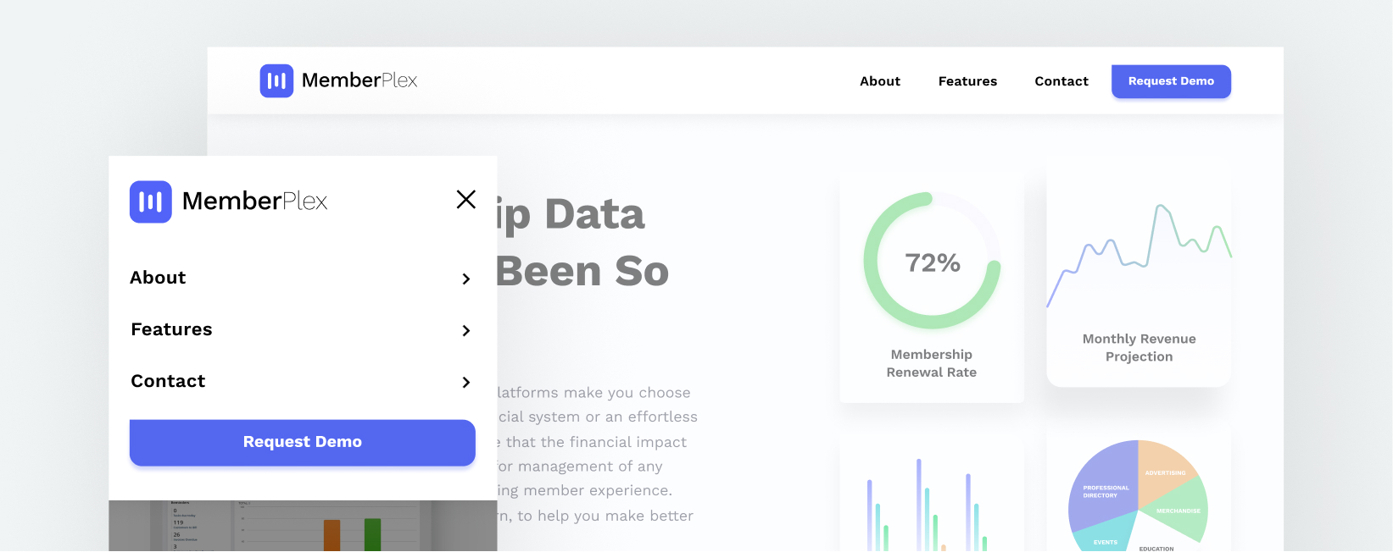Click the Education pie chart label
The width and height of the screenshot is (1393, 552).
tap(1156, 549)
